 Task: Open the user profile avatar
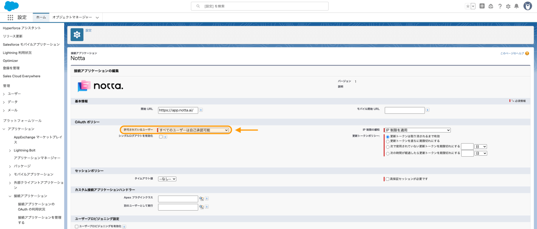528,6
